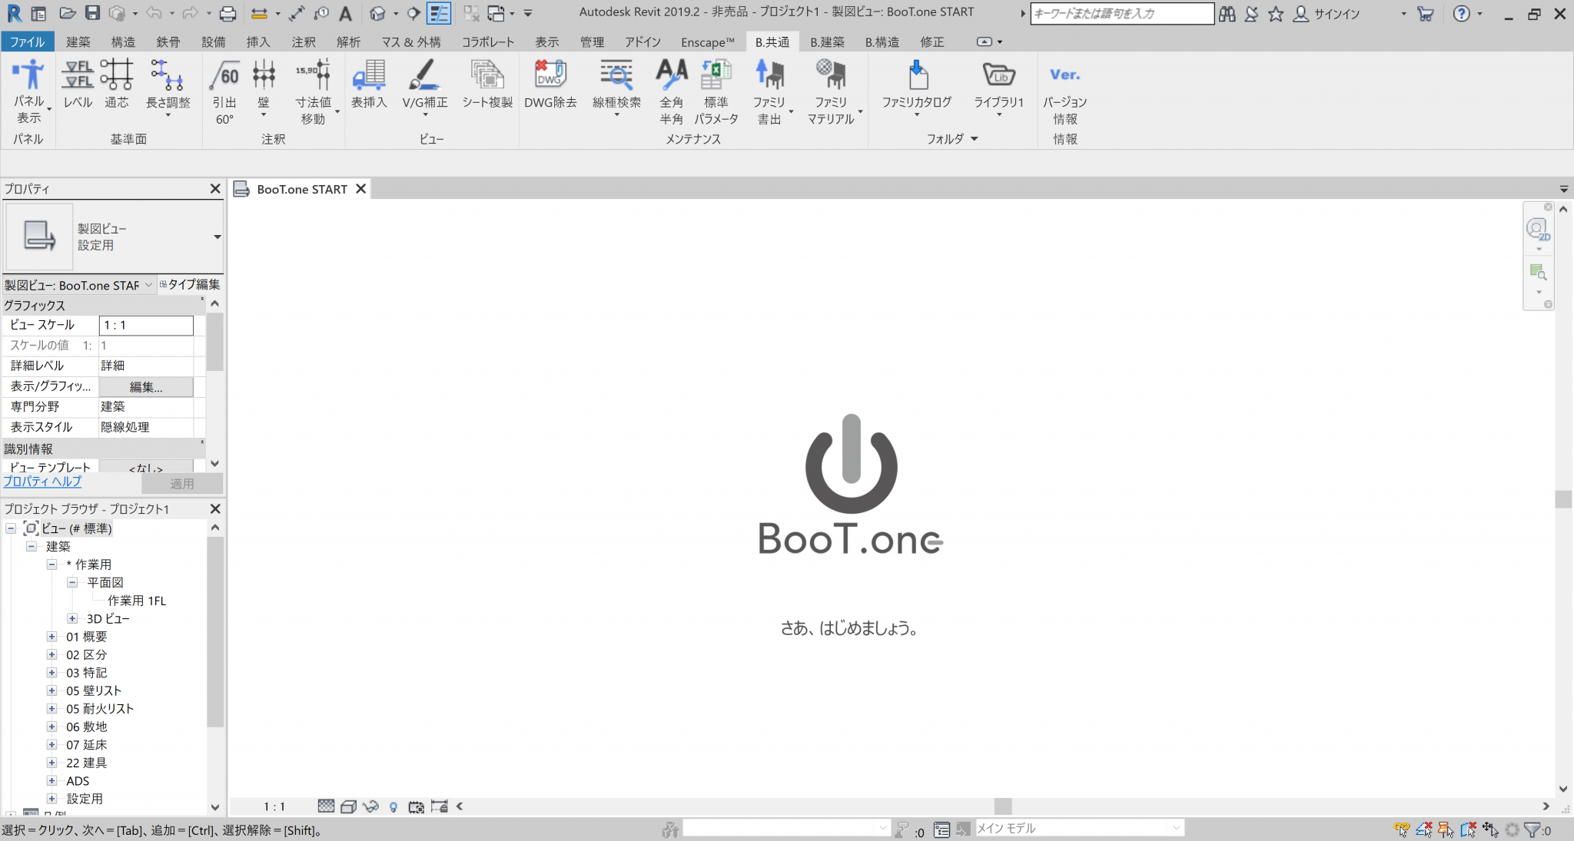Viewport: 1574px width, 841px height.
Task: Expand the 3D ビュー tree node
Action: (72, 618)
